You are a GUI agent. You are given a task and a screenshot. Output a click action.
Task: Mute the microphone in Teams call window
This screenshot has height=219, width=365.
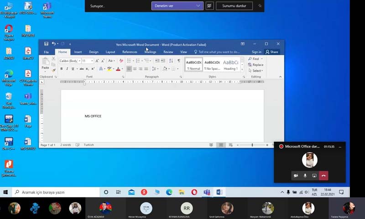(305, 176)
